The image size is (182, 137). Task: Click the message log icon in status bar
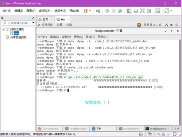pos(175,134)
